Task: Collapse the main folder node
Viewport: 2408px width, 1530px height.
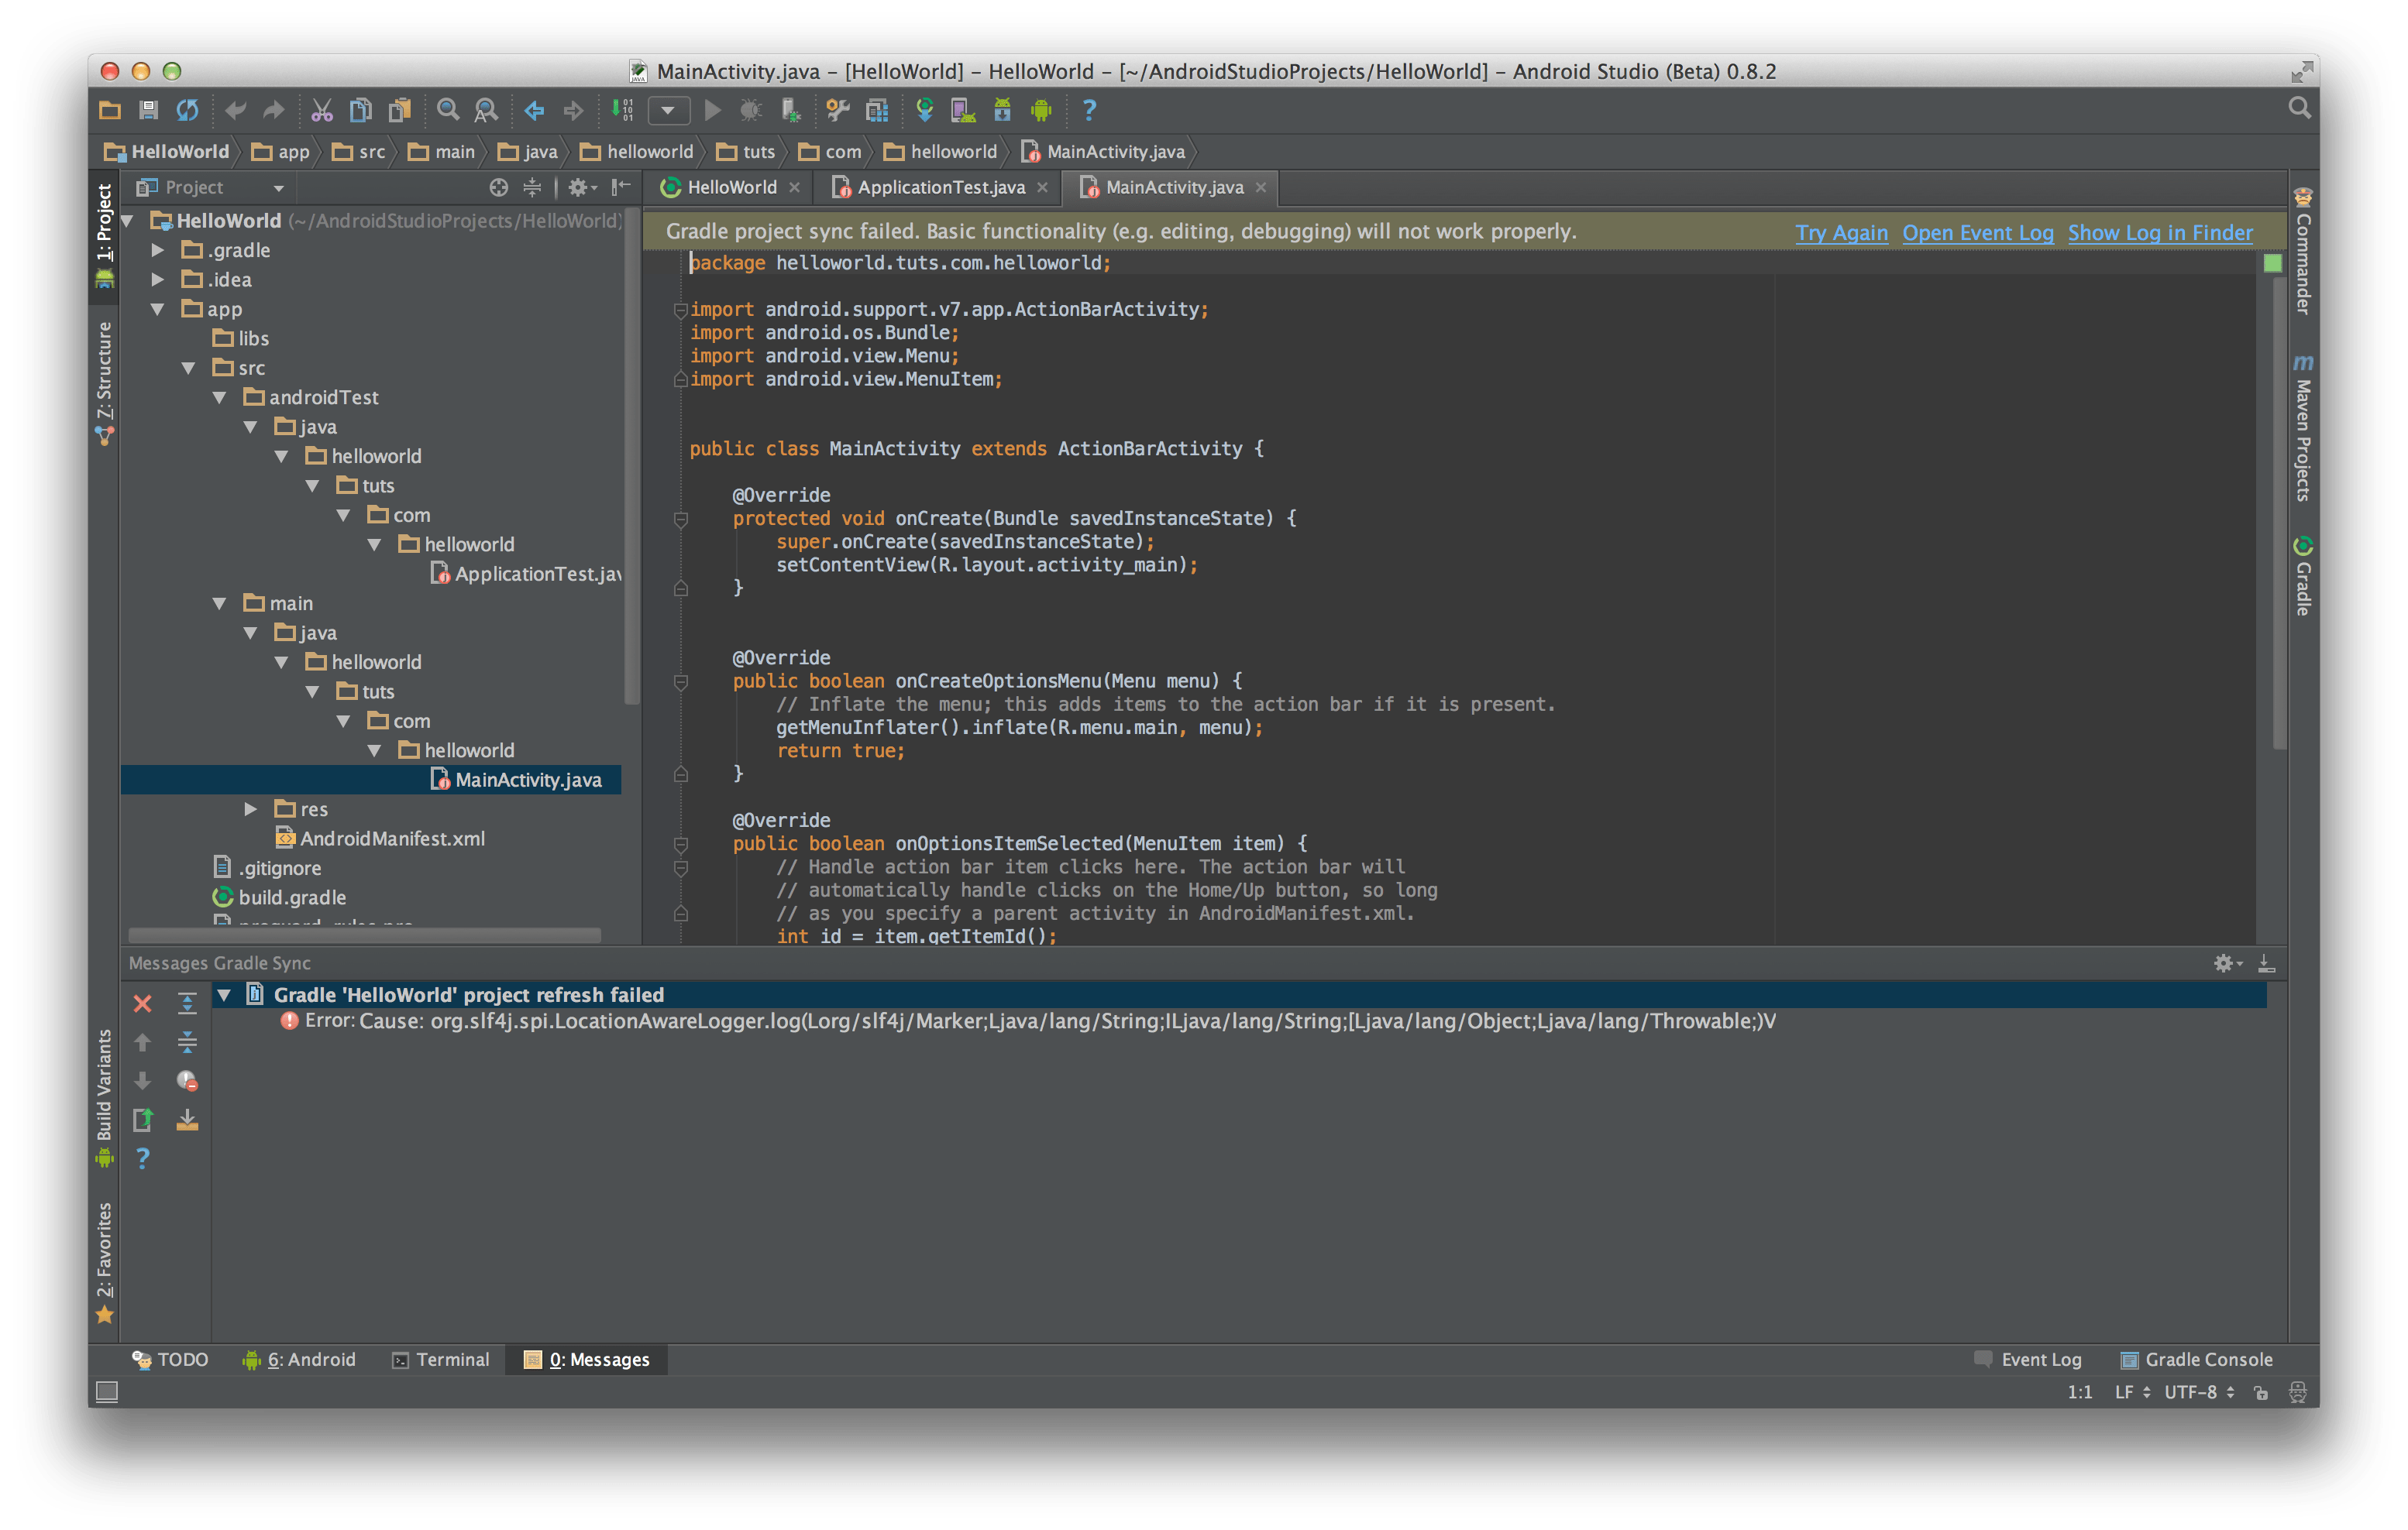Action: click(x=219, y=604)
